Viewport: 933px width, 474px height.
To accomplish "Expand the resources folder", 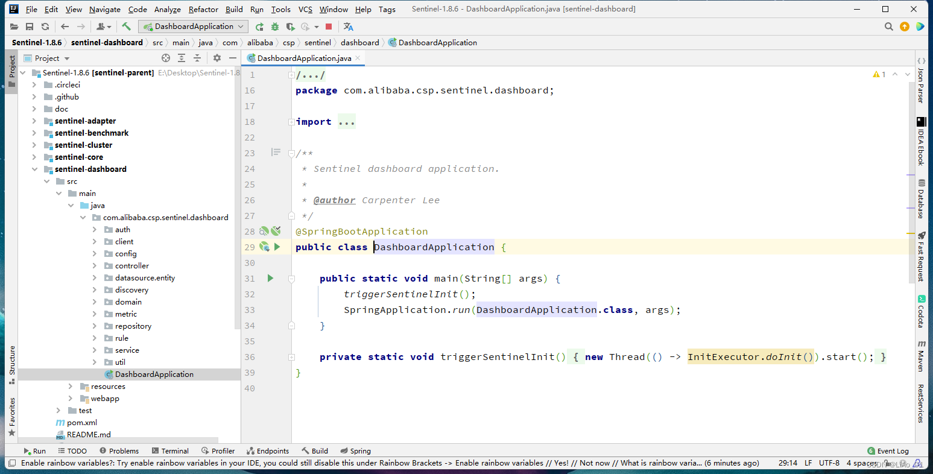I will click(x=71, y=386).
